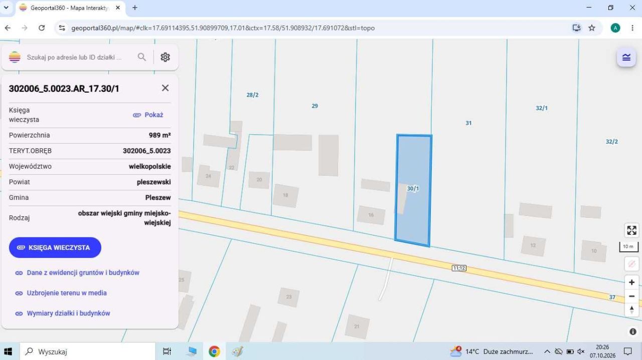The width and height of the screenshot is (642, 360).
Task: Click the install app icon in address bar
Action: tap(576, 28)
